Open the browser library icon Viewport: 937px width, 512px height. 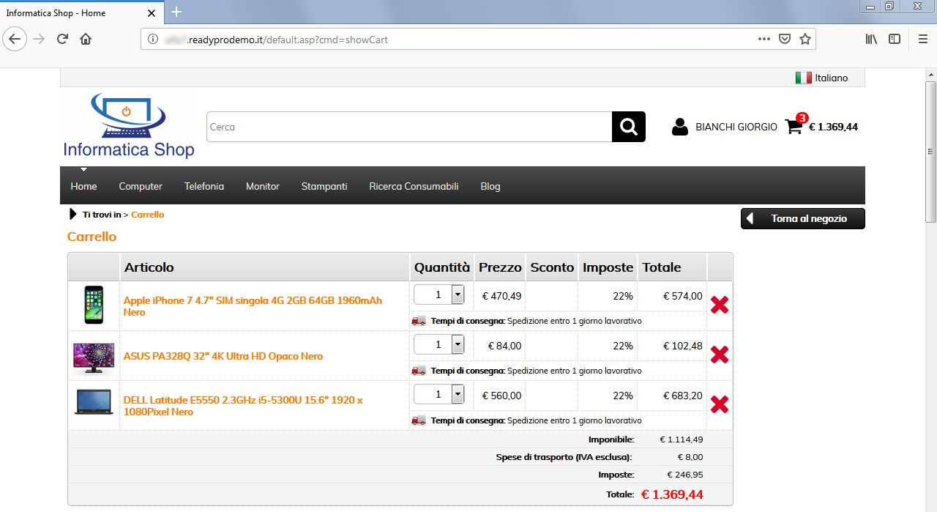coord(871,39)
